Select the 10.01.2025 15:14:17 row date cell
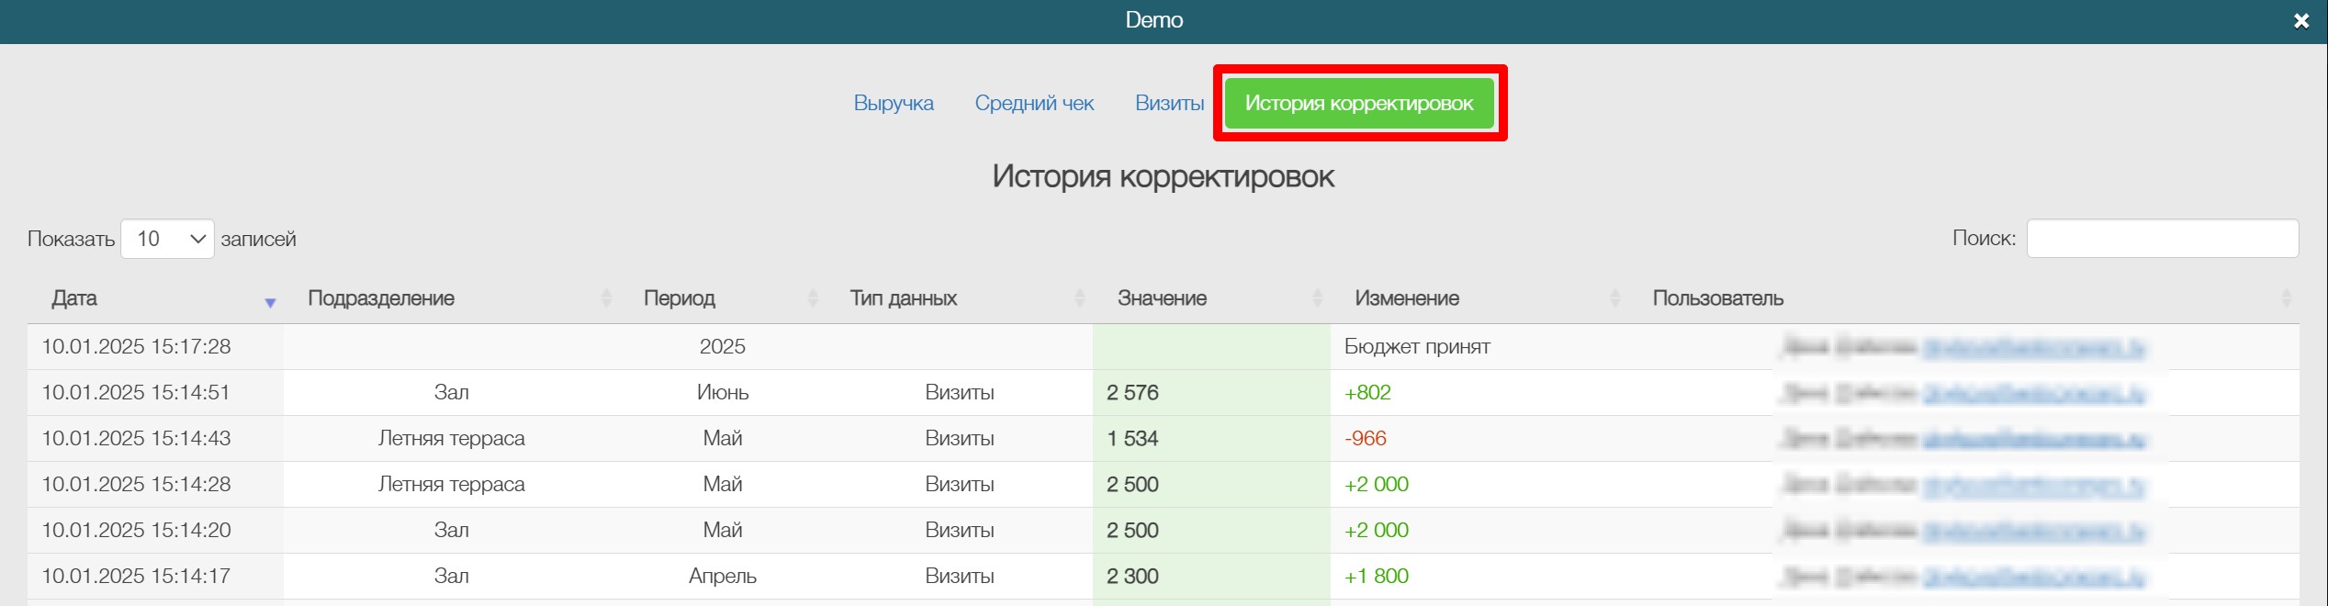The height and width of the screenshot is (606, 2328). click(x=136, y=576)
